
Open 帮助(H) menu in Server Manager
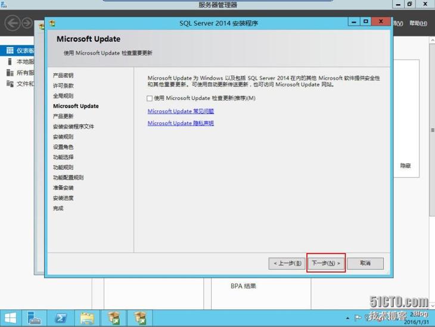click(x=418, y=23)
